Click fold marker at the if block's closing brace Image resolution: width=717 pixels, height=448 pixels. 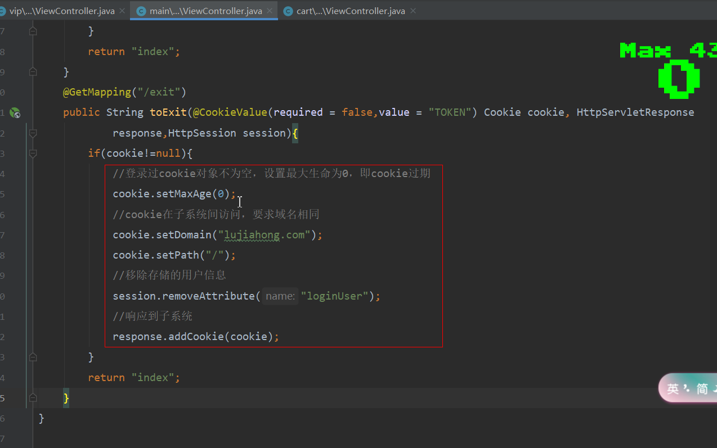[x=33, y=357]
